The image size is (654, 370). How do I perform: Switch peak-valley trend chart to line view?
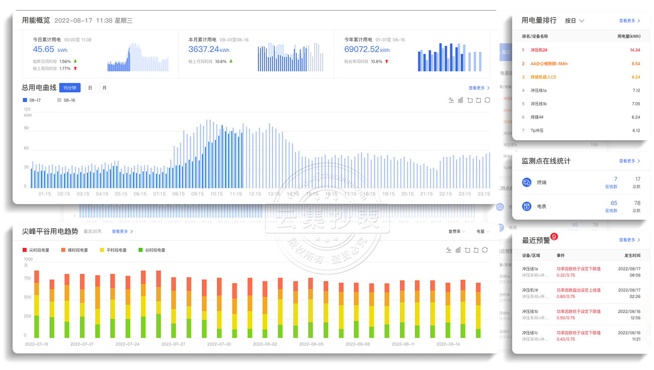tap(449, 250)
